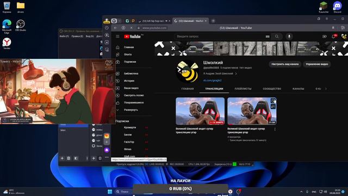Screen dimensions: 348x196
Task: Open a new browser tab with plus
Action: coord(213,21)
